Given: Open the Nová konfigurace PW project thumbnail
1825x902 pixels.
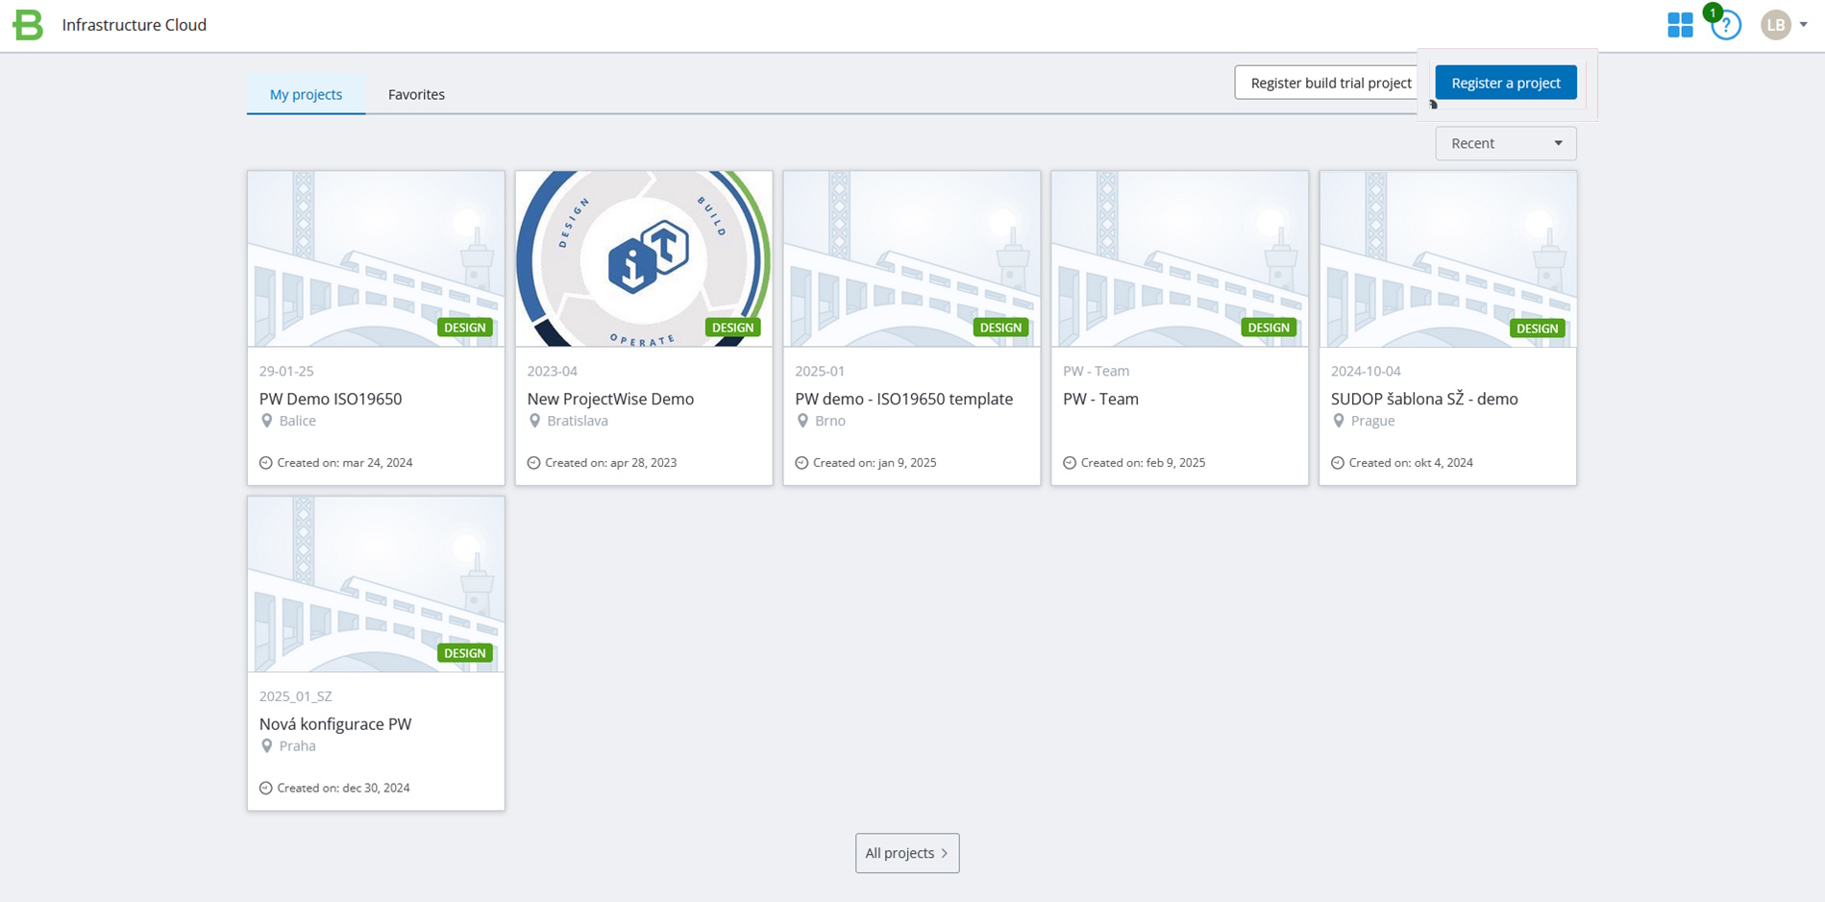Looking at the screenshot, I should click(375, 584).
